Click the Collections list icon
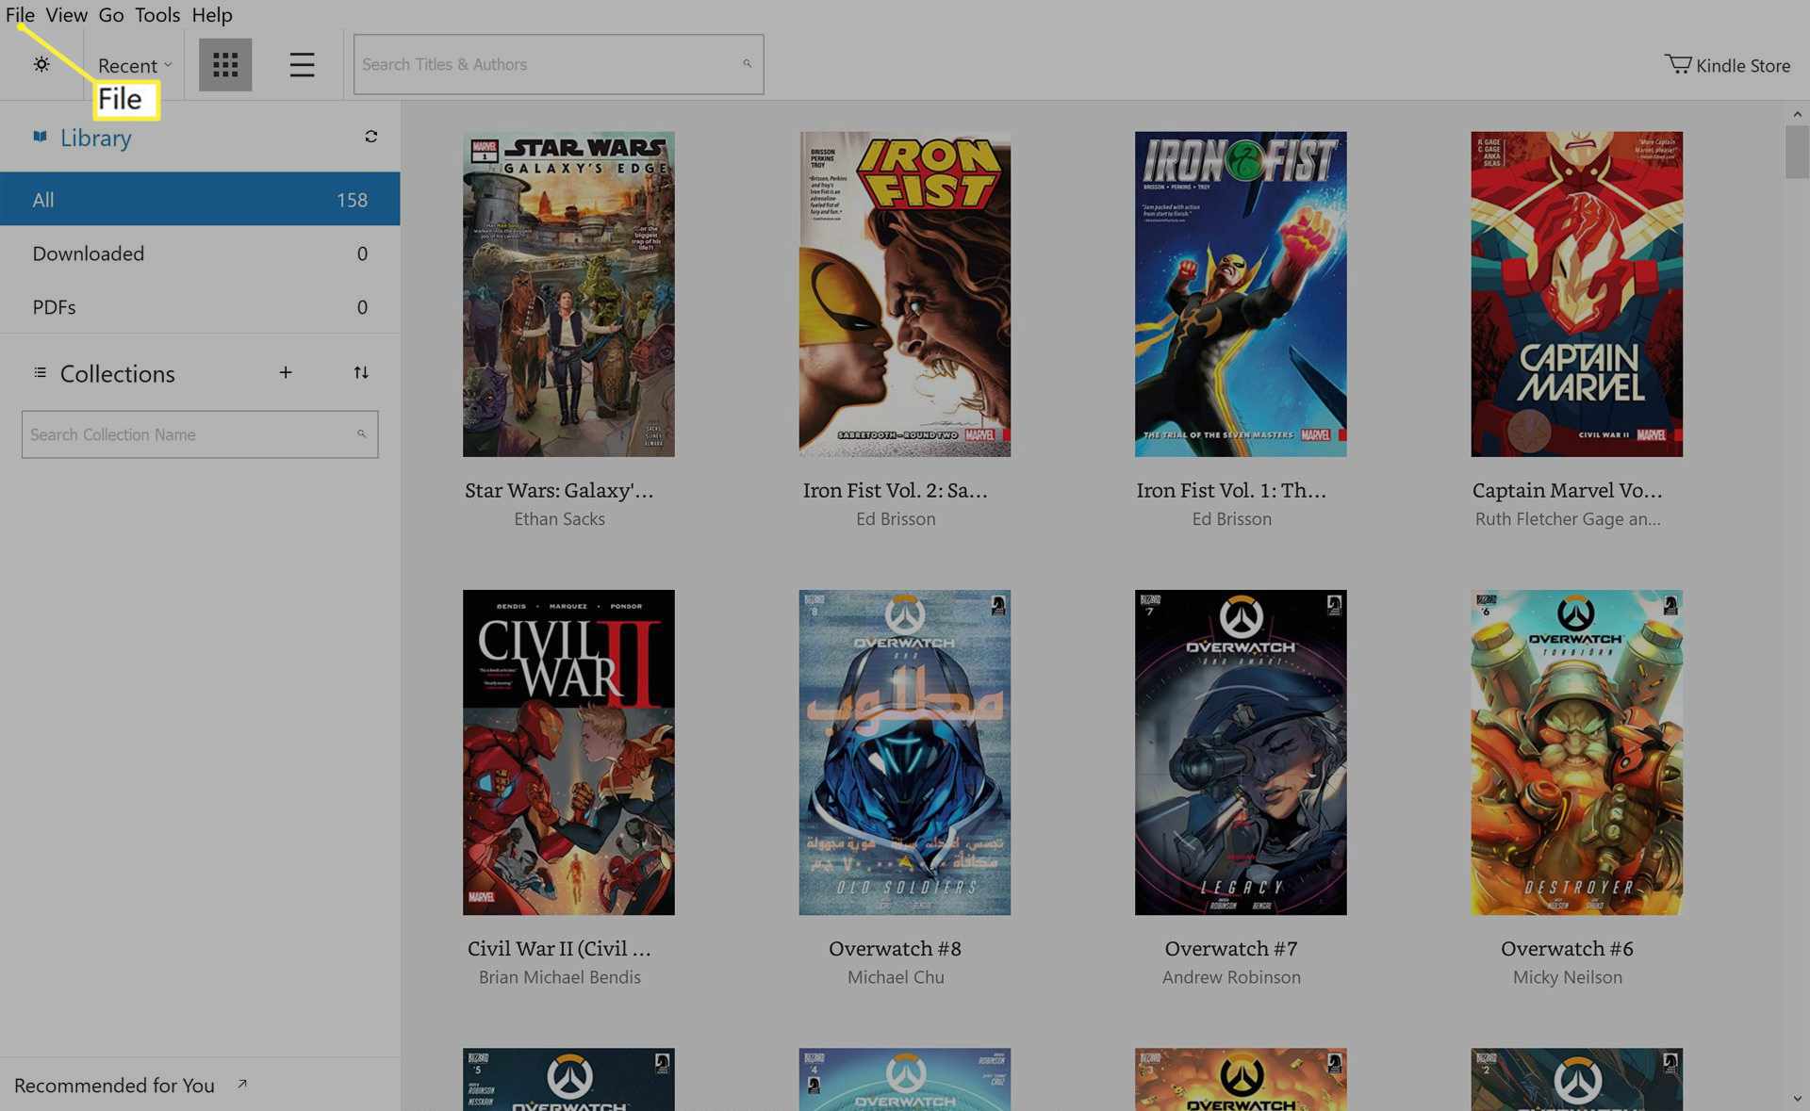 (x=40, y=372)
